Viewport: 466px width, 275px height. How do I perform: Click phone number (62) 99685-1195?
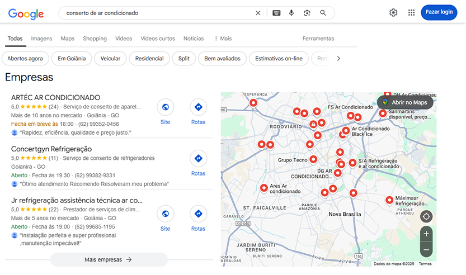click(x=95, y=227)
